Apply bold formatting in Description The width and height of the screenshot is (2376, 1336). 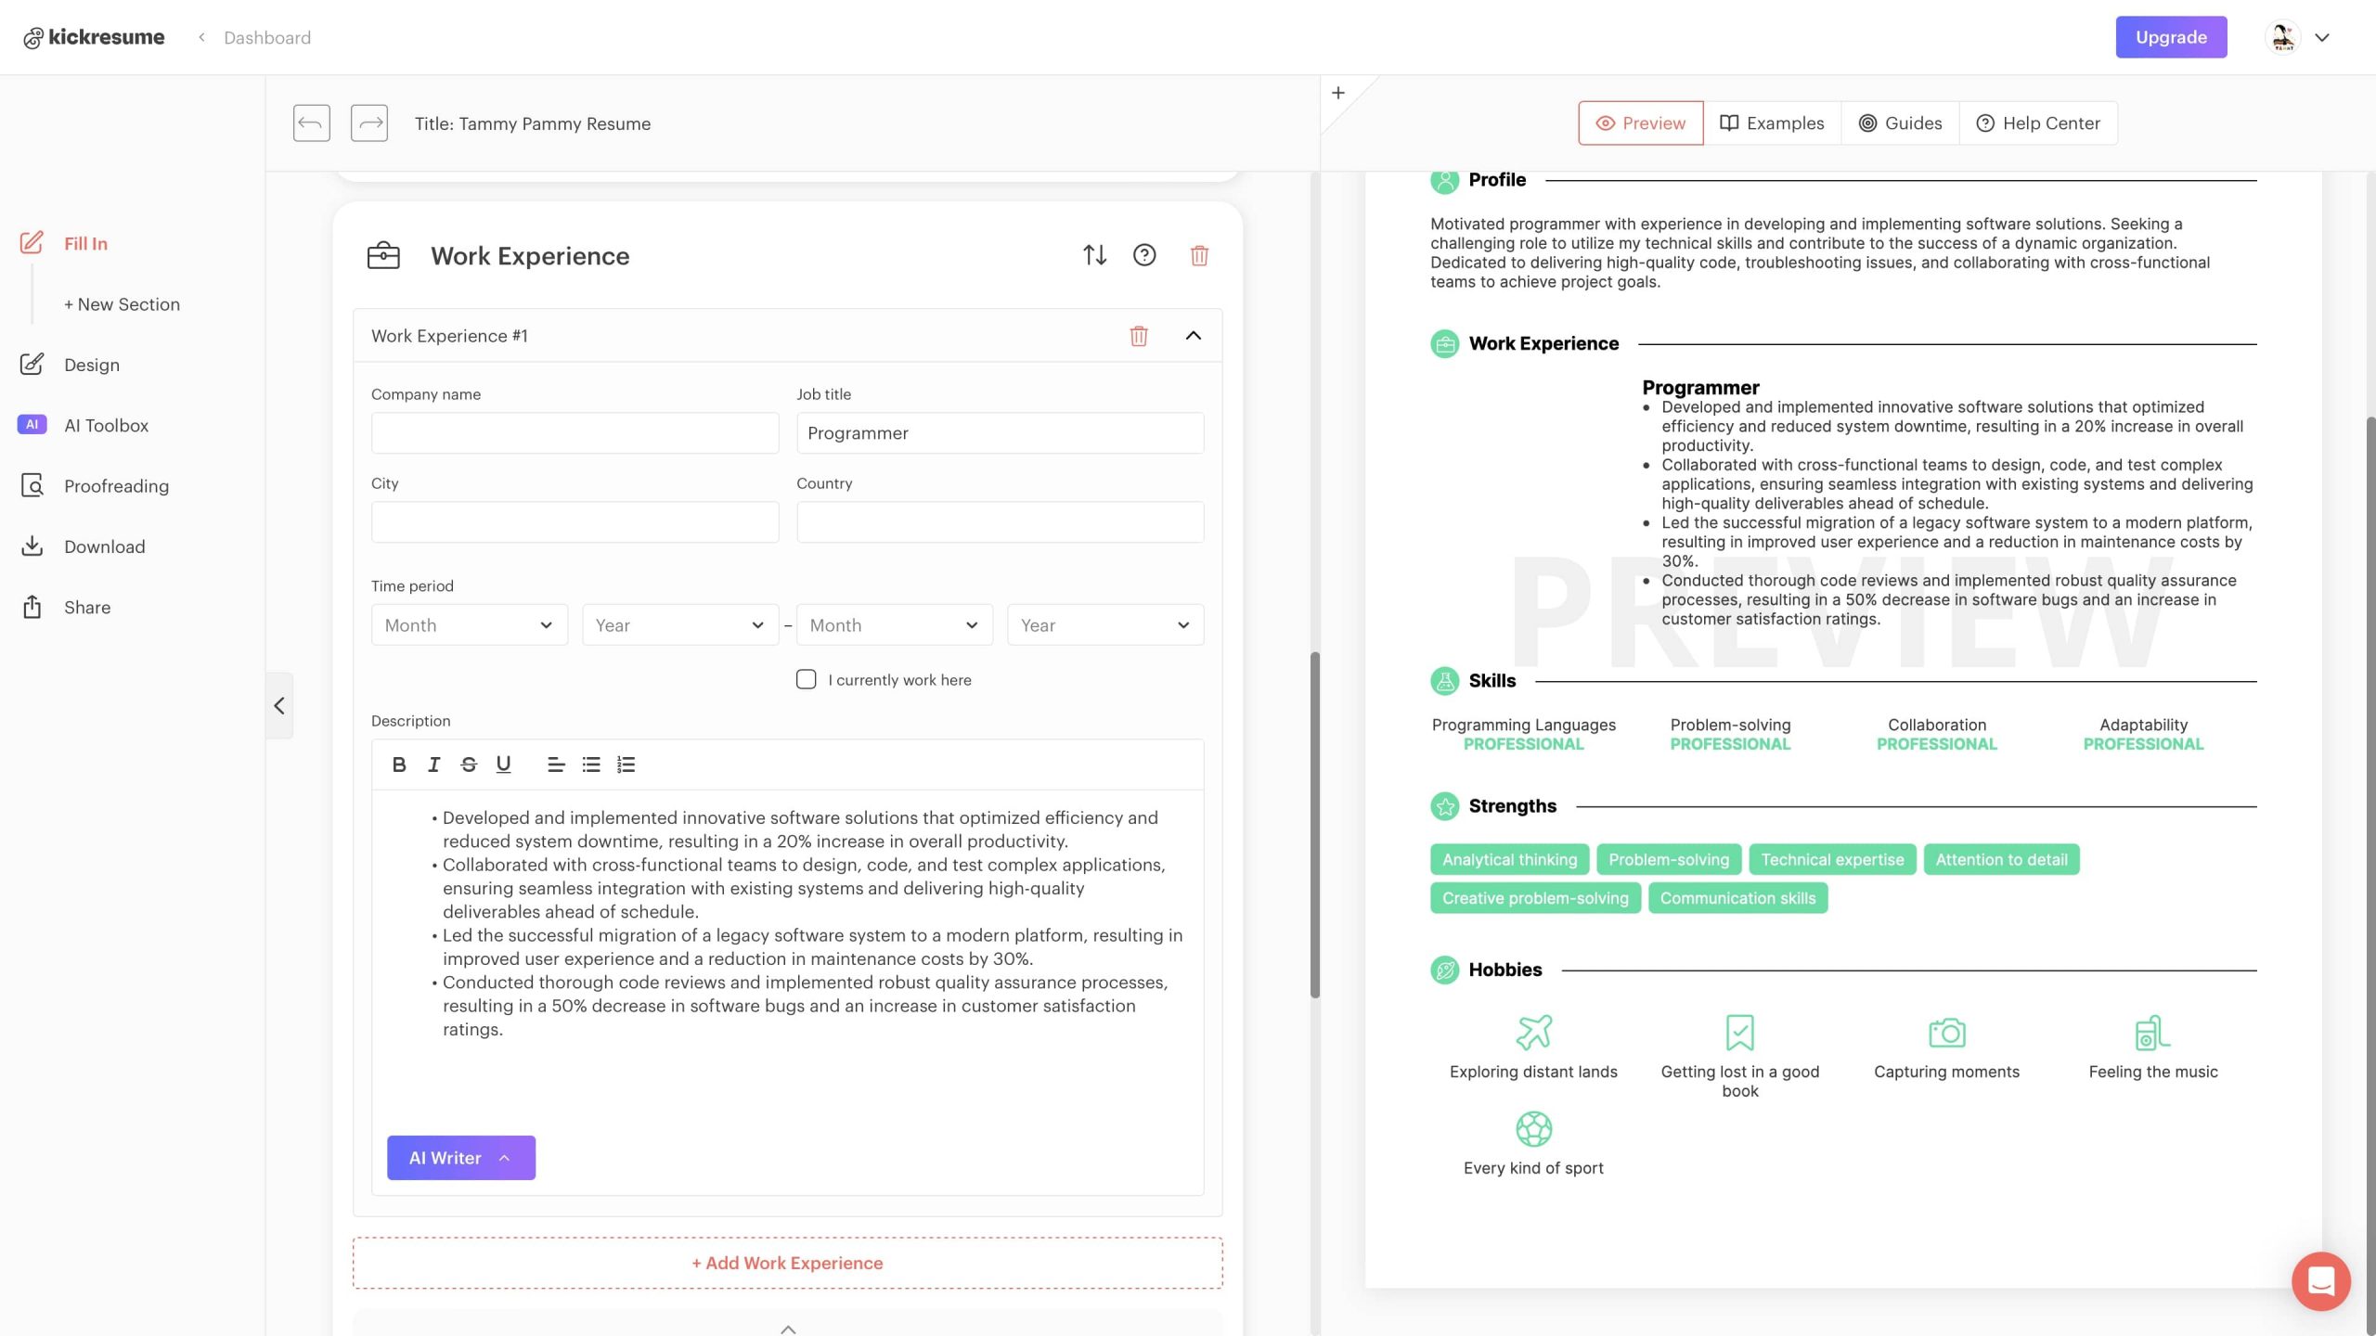pos(399,764)
